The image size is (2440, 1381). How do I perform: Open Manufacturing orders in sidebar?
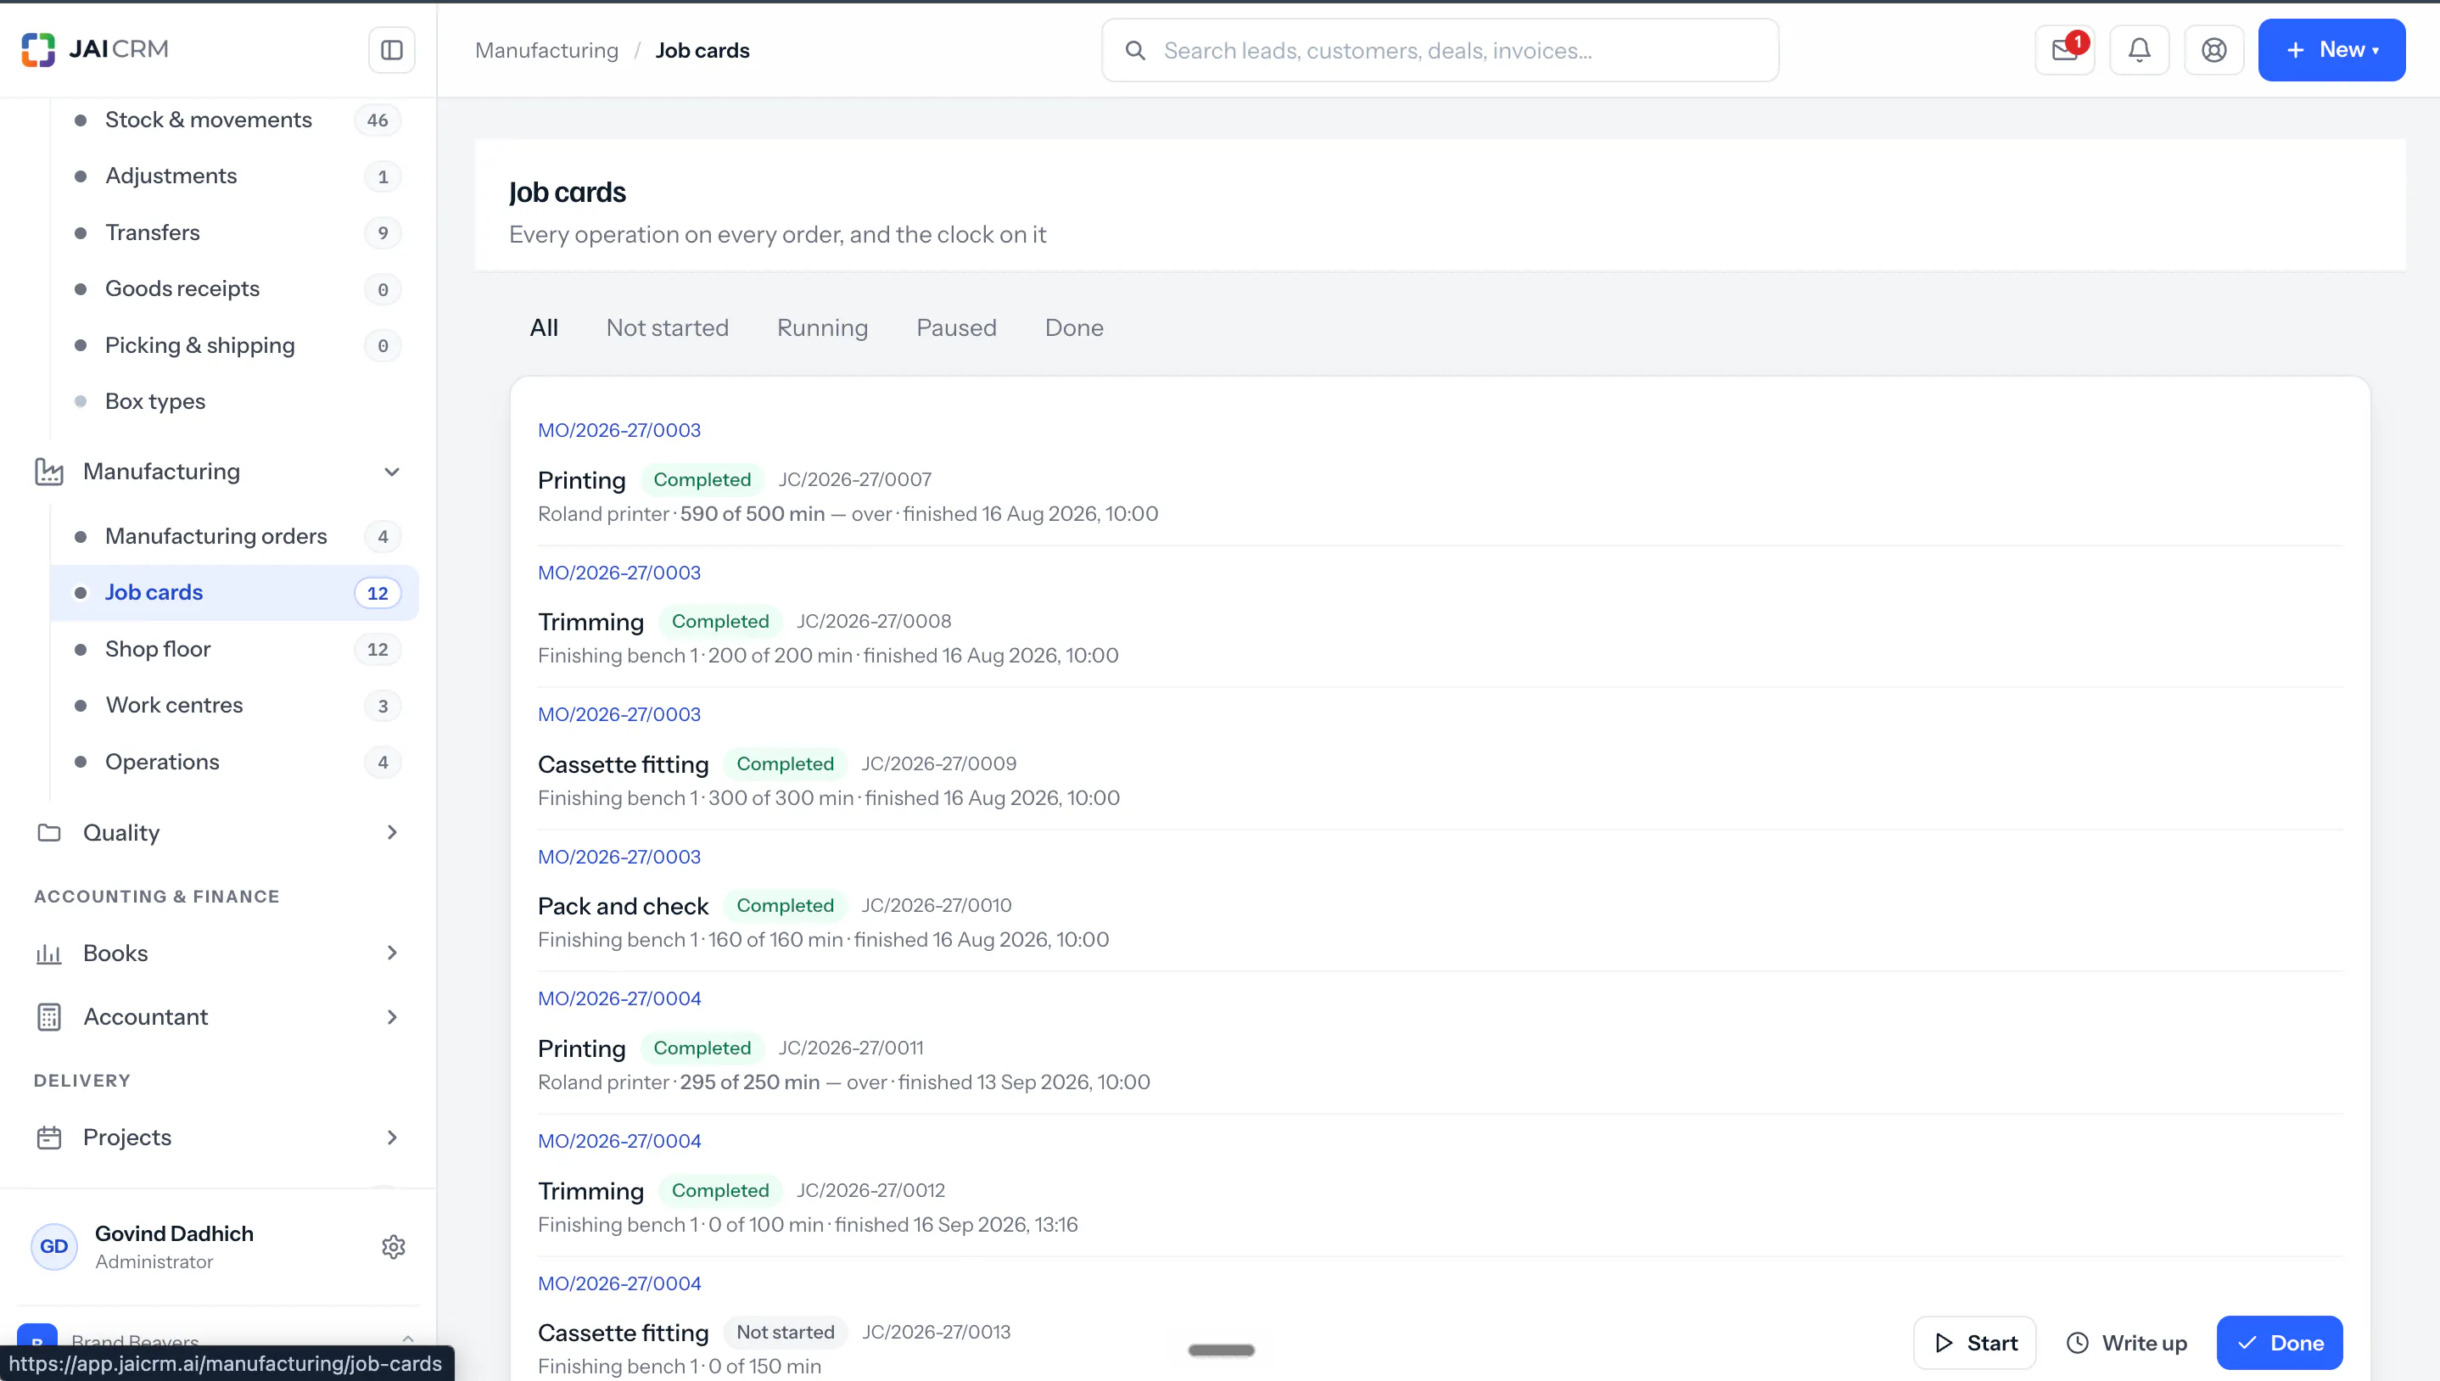tap(234, 537)
